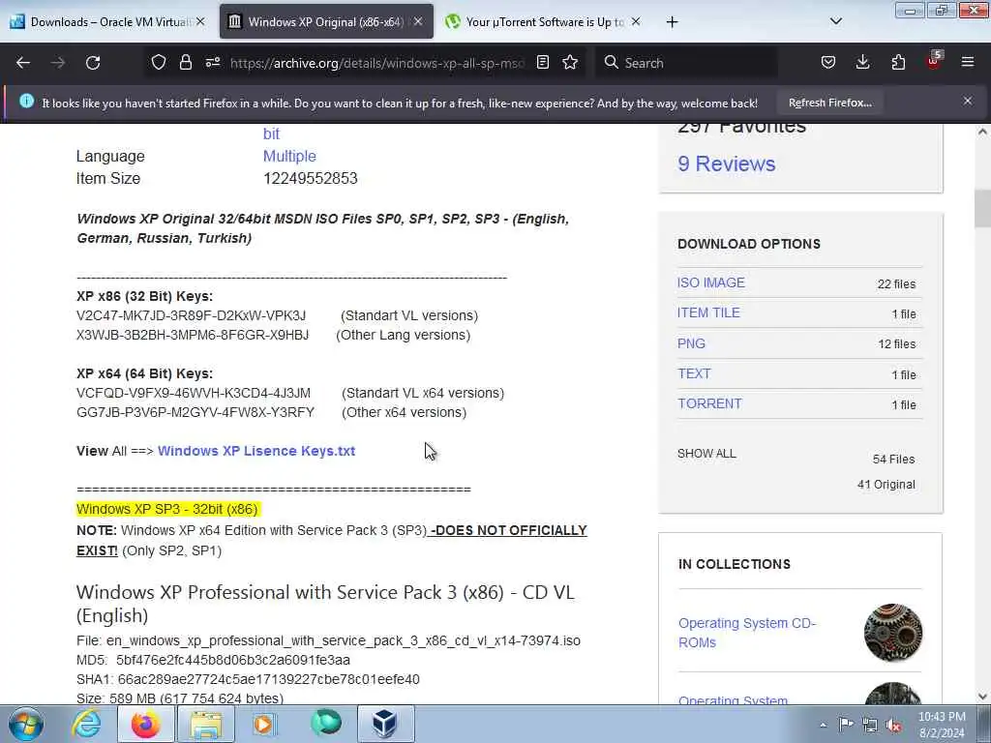Click SHOW ALL files link
The image size is (991, 743).
pyautogui.click(x=706, y=454)
